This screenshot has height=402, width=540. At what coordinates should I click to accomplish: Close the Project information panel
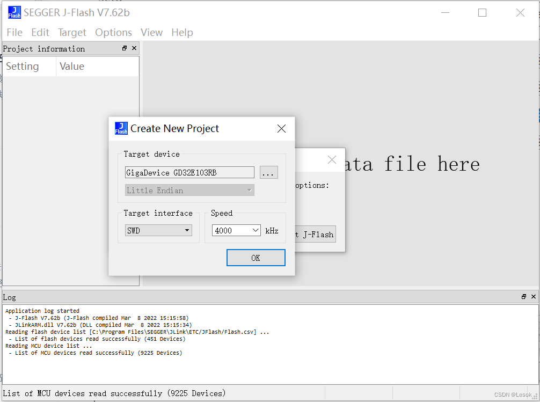134,48
